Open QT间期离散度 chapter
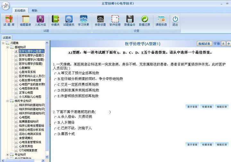Image resolution: width=231 pixels, height=162 pixels. [x=28, y=150]
